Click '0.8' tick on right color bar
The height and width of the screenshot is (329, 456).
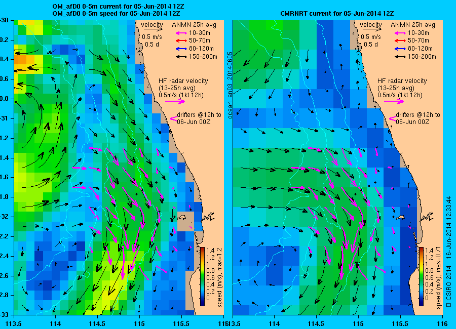click(x=429, y=271)
